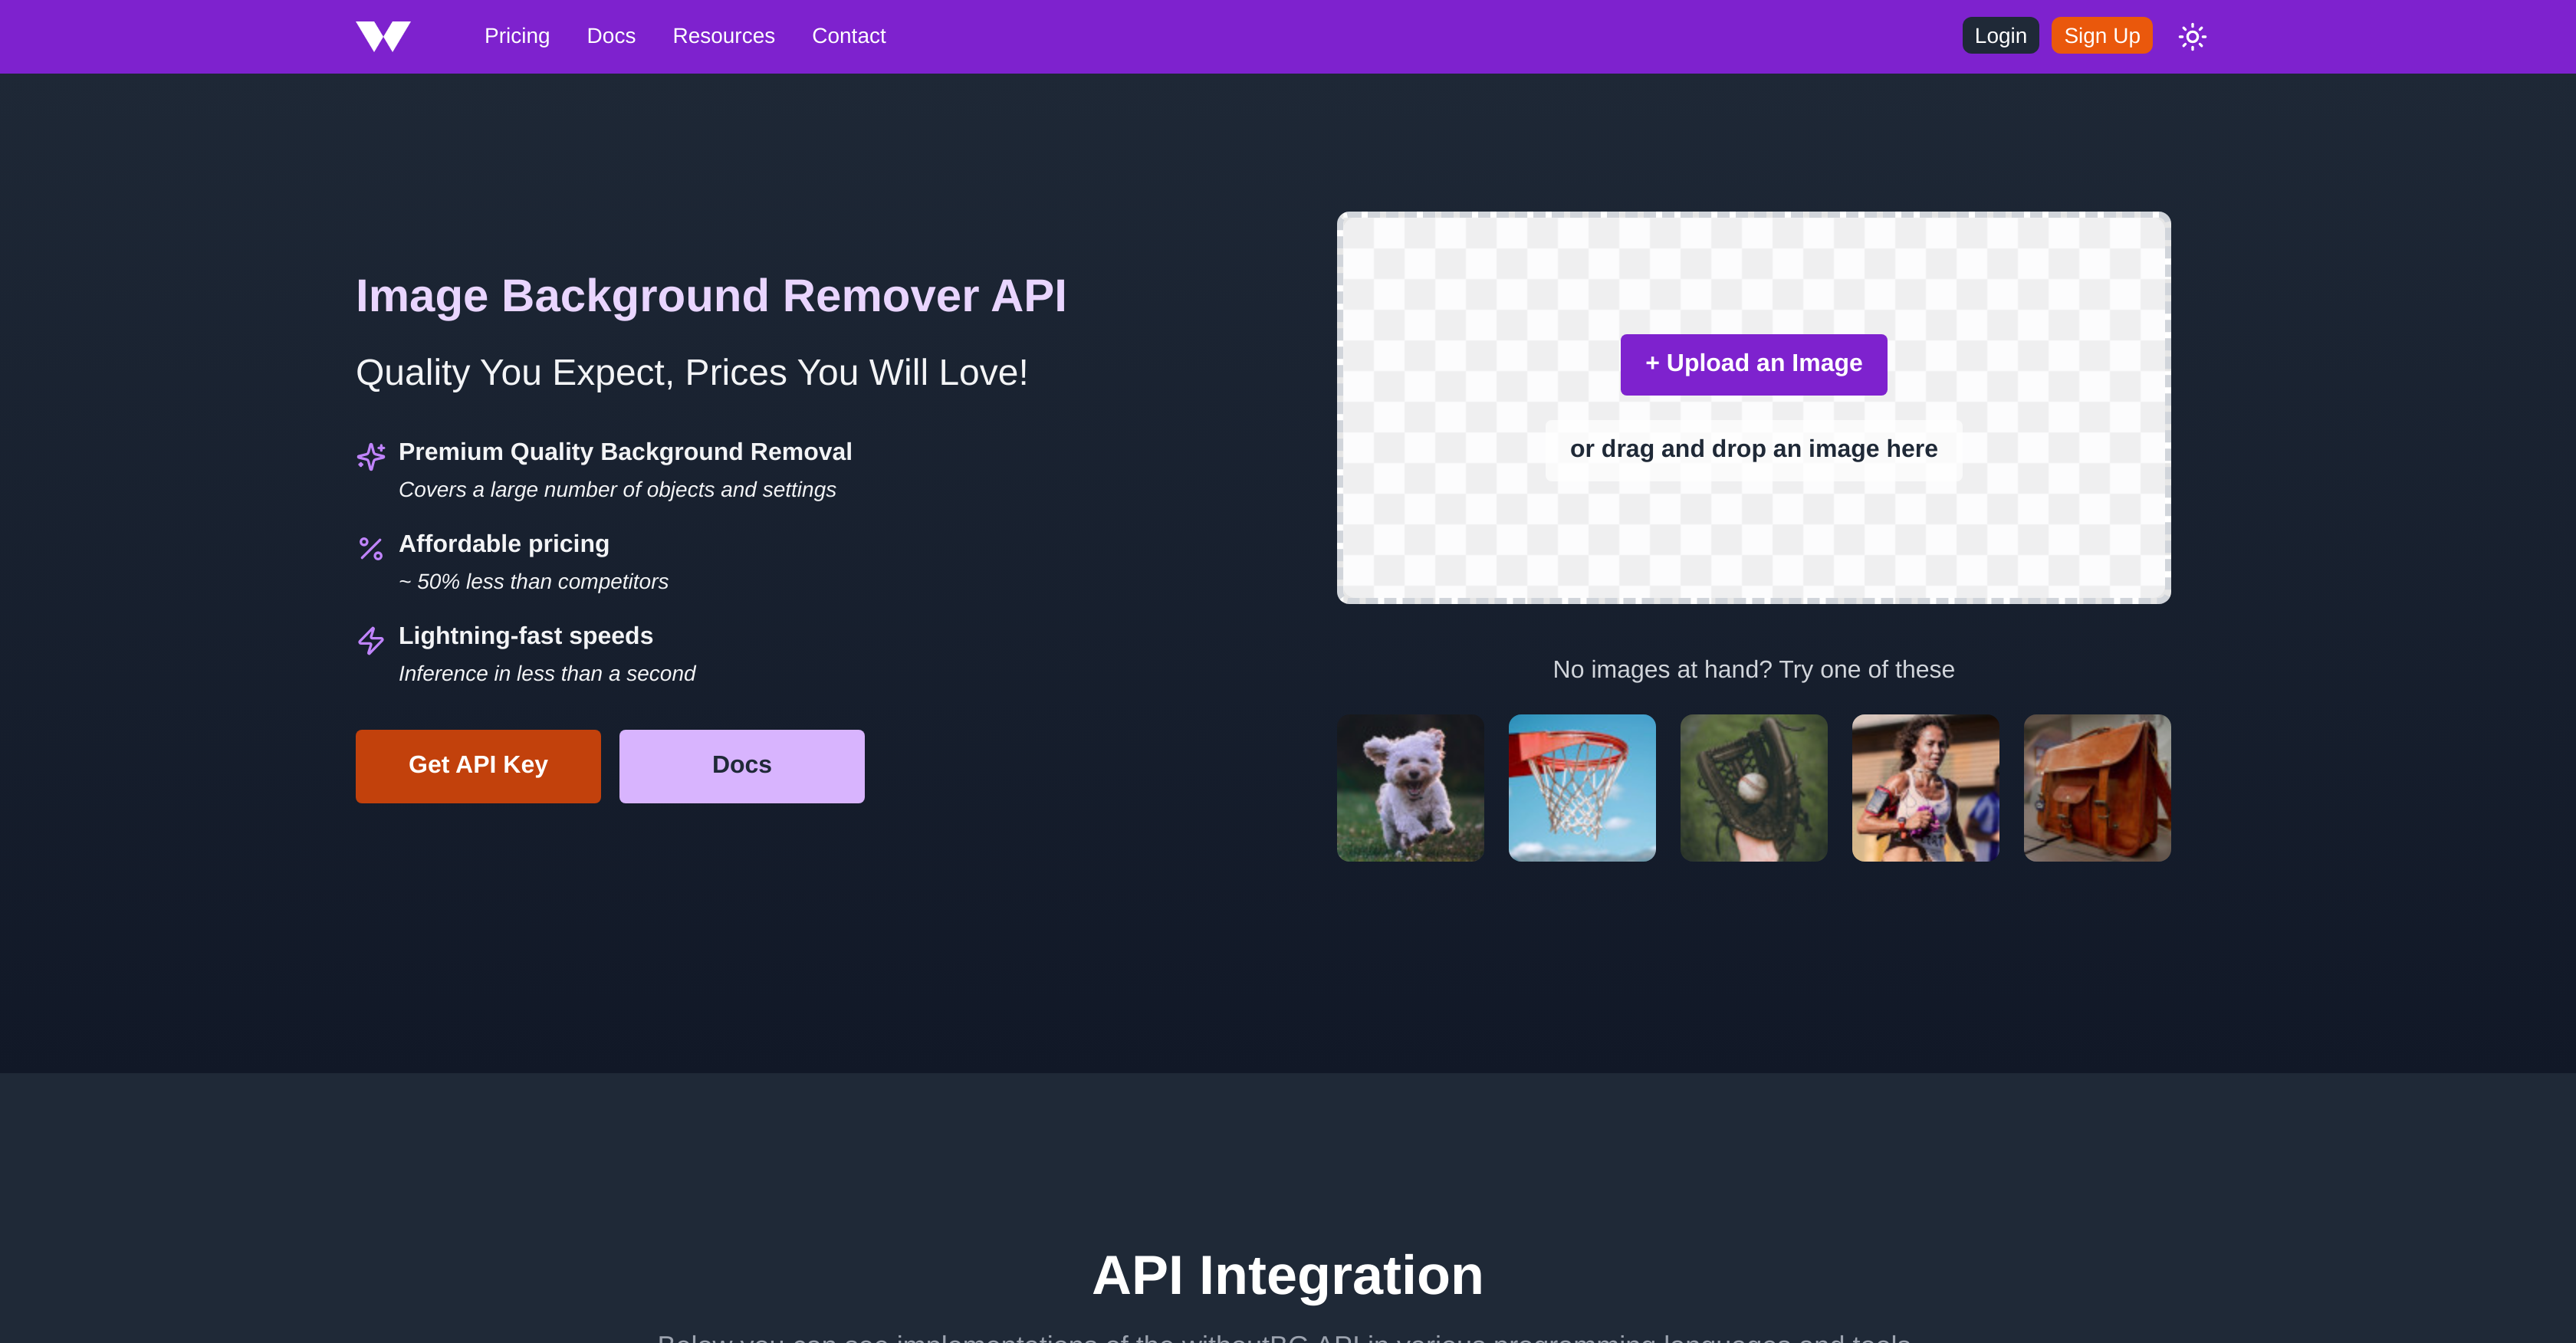Viewport: 2576px width, 1343px height.
Task: Click the lightning bolt icon beside Lightning-fast speeds
Action: [x=371, y=640]
